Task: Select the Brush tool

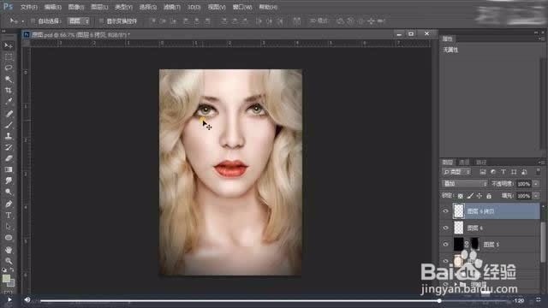Action: click(x=9, y=125)
